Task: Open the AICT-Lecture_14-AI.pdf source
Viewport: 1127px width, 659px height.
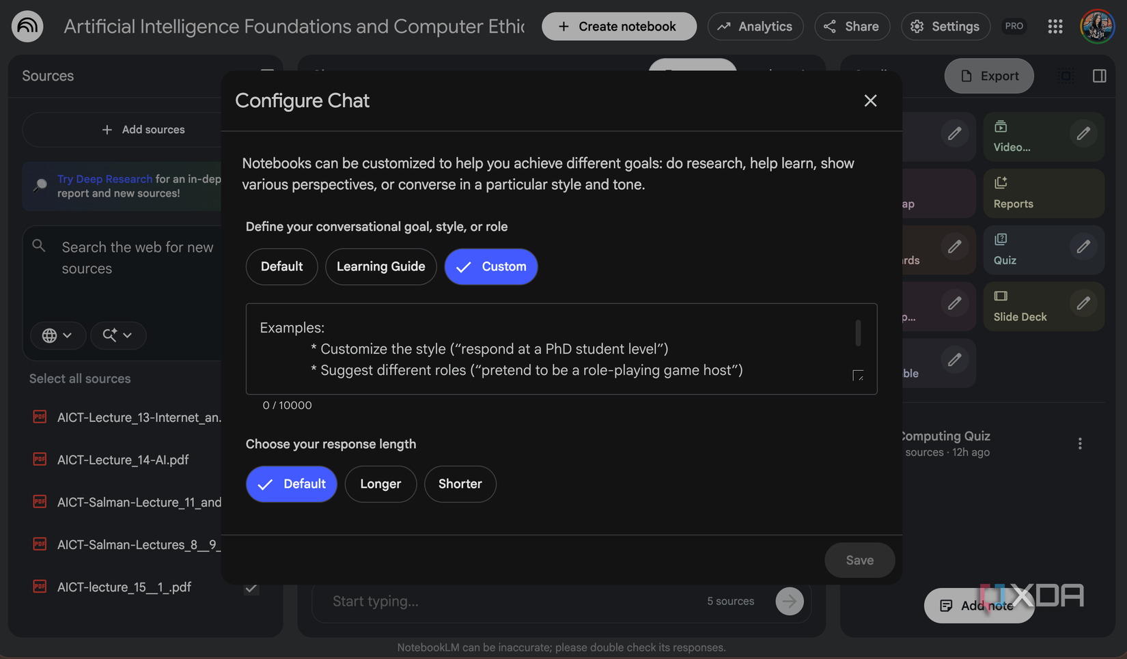Action: coord(123,460)
